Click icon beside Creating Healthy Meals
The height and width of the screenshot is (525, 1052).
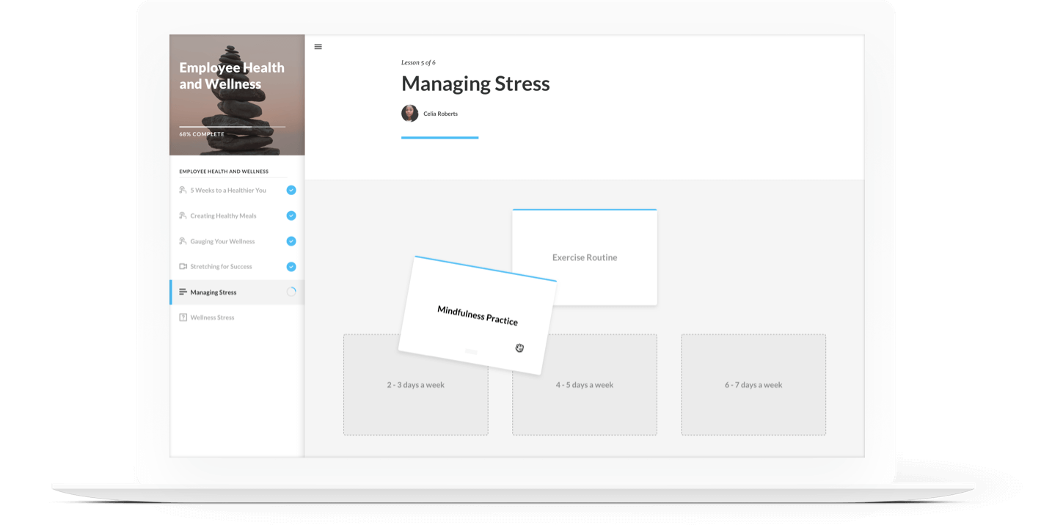183,216
